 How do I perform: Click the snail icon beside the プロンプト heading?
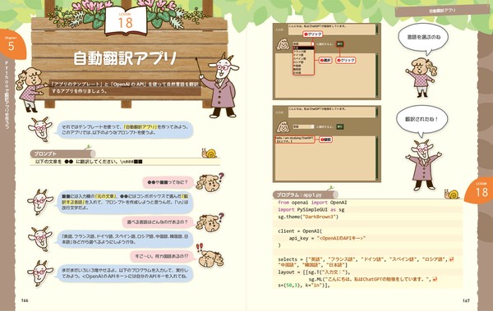[209, 153]
